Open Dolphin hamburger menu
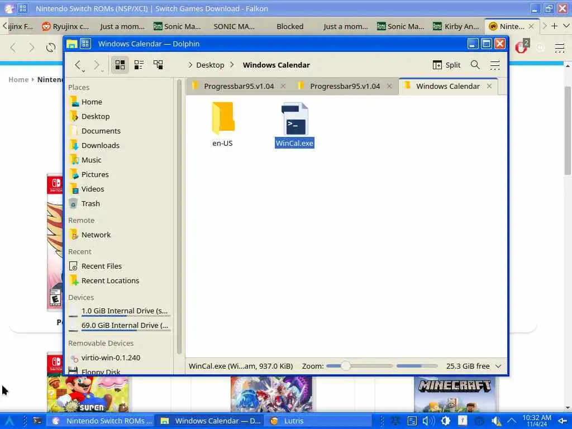The width and height of the screenshot is (572, 429). 495,65
